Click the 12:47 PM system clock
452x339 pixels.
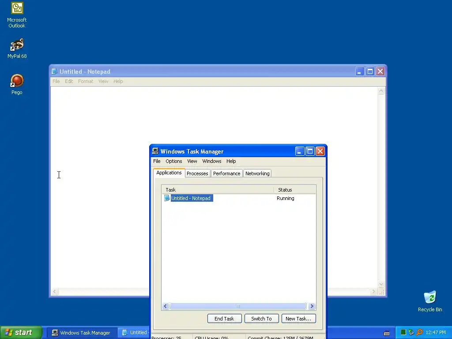[x=436, y=332]
